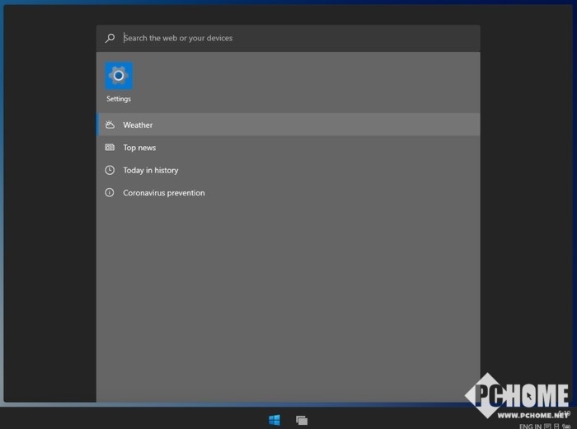Open the Top news suggestion
The image size is (577, 429).
click(x=139, y=148)
